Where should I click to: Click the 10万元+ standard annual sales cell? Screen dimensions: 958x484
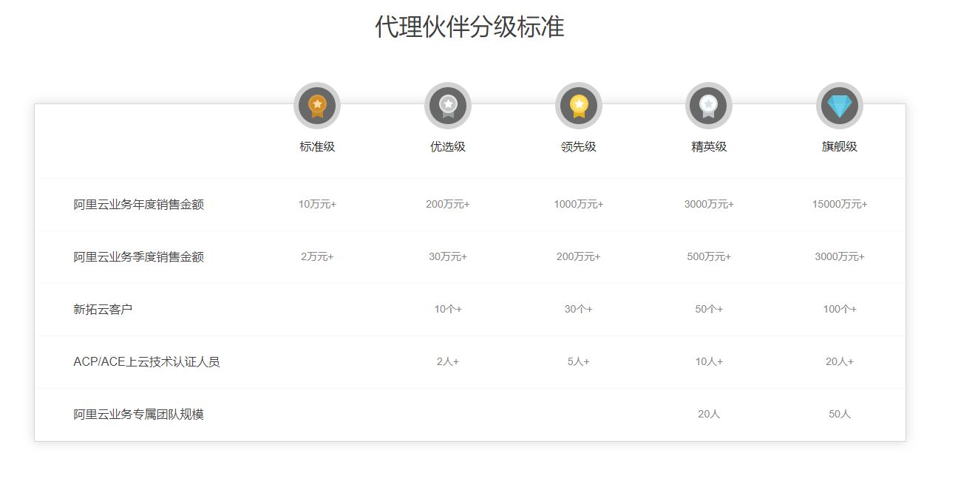(x=317, y=205)
